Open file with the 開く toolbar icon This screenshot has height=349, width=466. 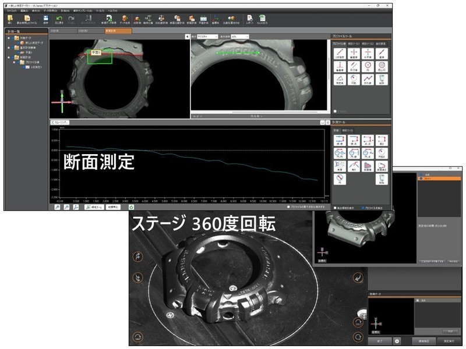(10, 20)
